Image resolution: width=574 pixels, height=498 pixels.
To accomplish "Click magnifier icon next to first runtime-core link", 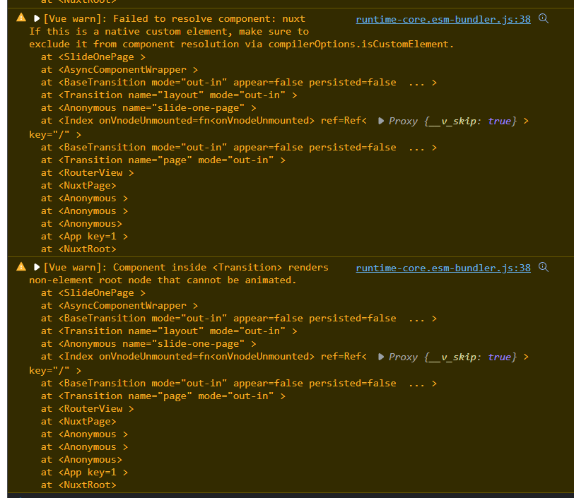I will pyautogui.click(x=543, y=18).
